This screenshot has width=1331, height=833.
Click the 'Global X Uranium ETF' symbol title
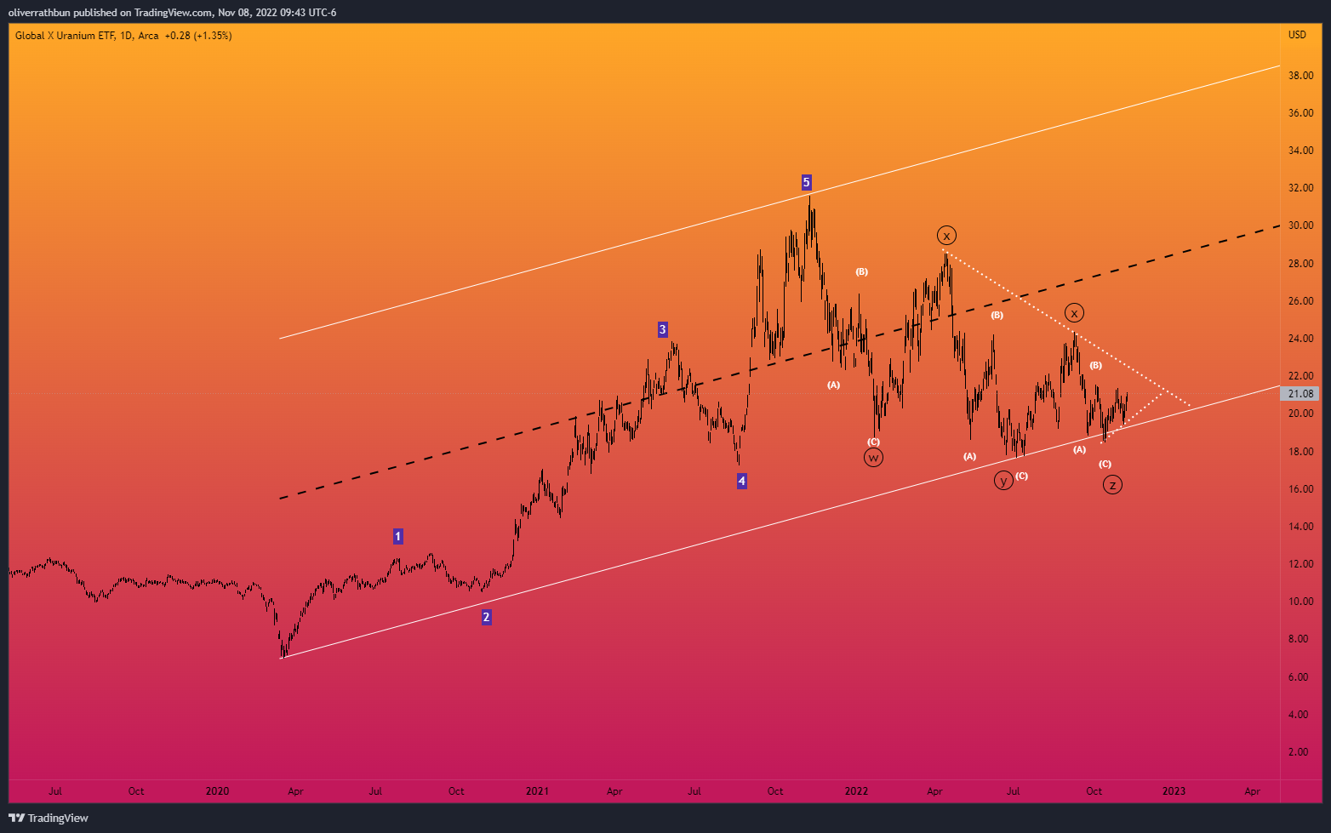click(x=65, y=36)
